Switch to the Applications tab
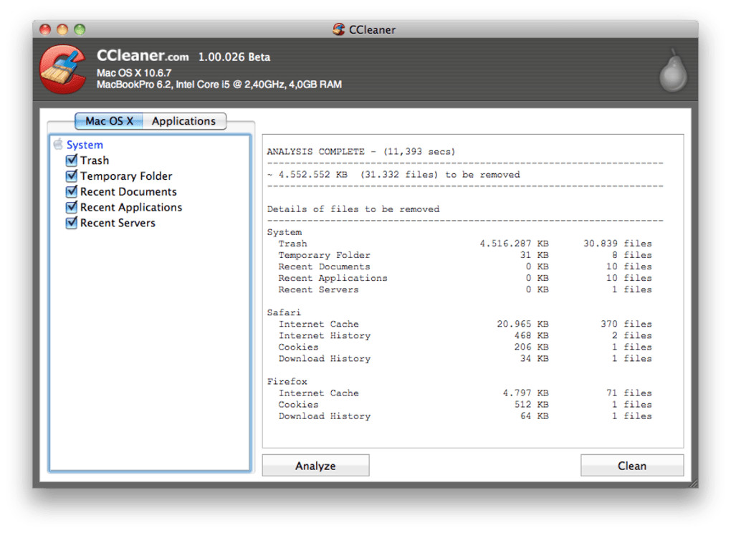The height and width of the screenshot is (533, 731). click(183, 121)
